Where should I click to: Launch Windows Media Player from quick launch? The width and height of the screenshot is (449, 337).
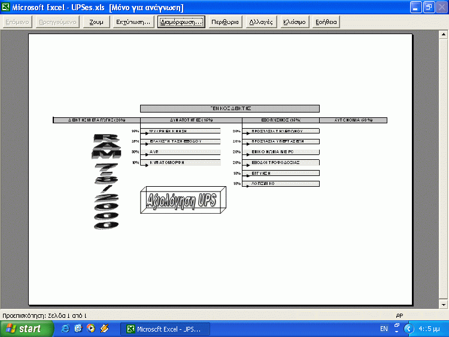click(x=91, y=329)
